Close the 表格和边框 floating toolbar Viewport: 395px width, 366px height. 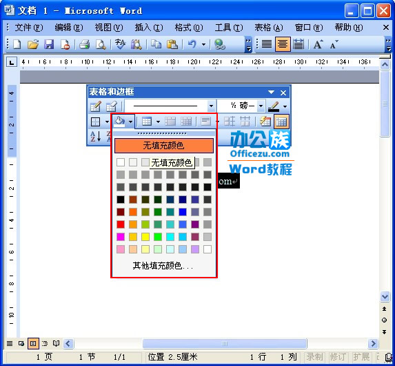click(x=283, y=93)
